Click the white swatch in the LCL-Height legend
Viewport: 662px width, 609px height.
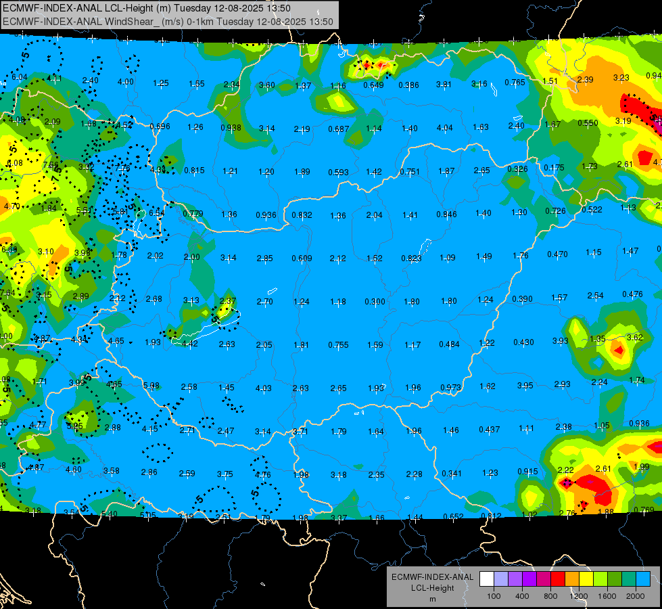[x=487, y=579]
